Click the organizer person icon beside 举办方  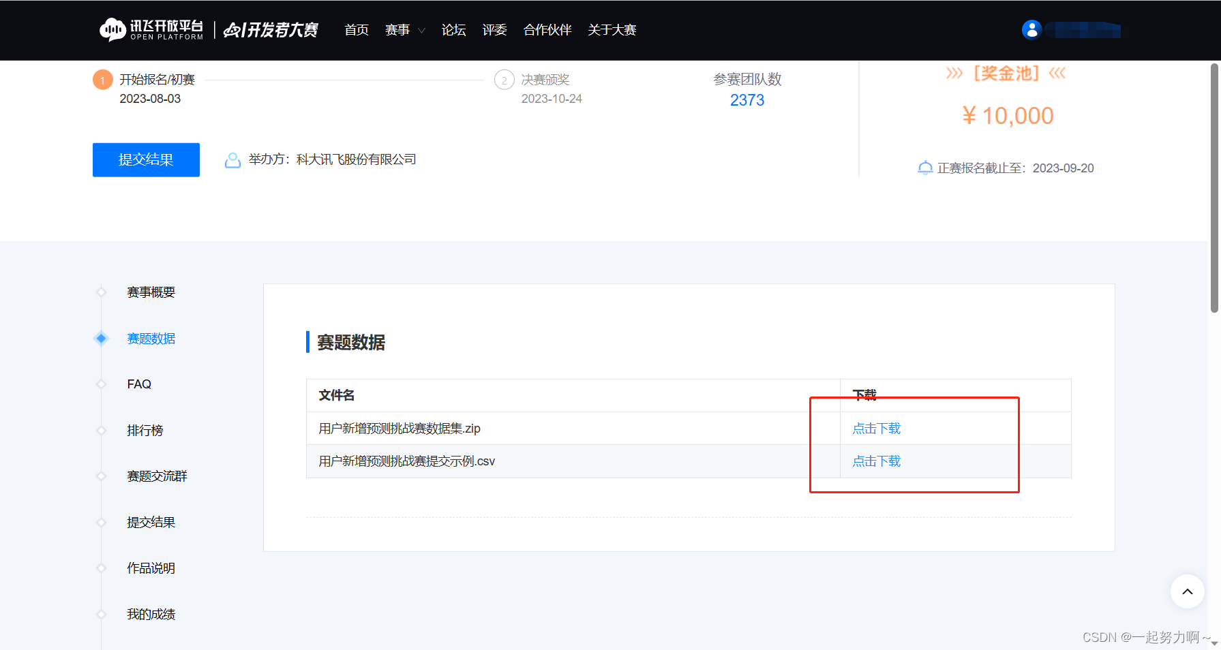232,160
